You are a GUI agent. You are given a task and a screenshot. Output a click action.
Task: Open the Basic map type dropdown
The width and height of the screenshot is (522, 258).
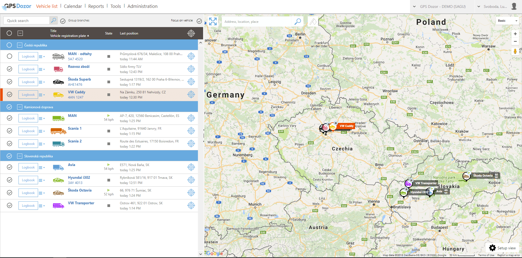coord(507,21)
